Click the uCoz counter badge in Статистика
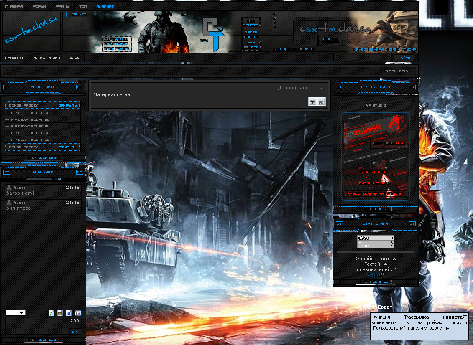The image size is (473, 345). [376, 242]
